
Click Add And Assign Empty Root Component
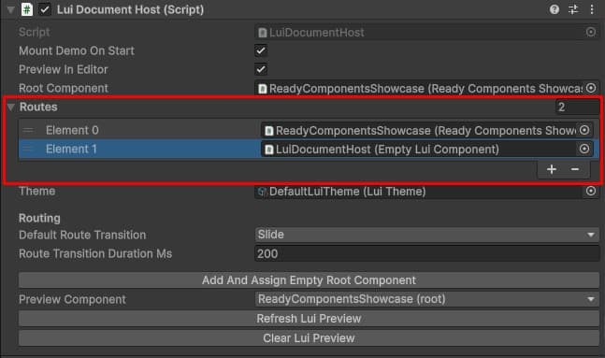click(309, 280)
